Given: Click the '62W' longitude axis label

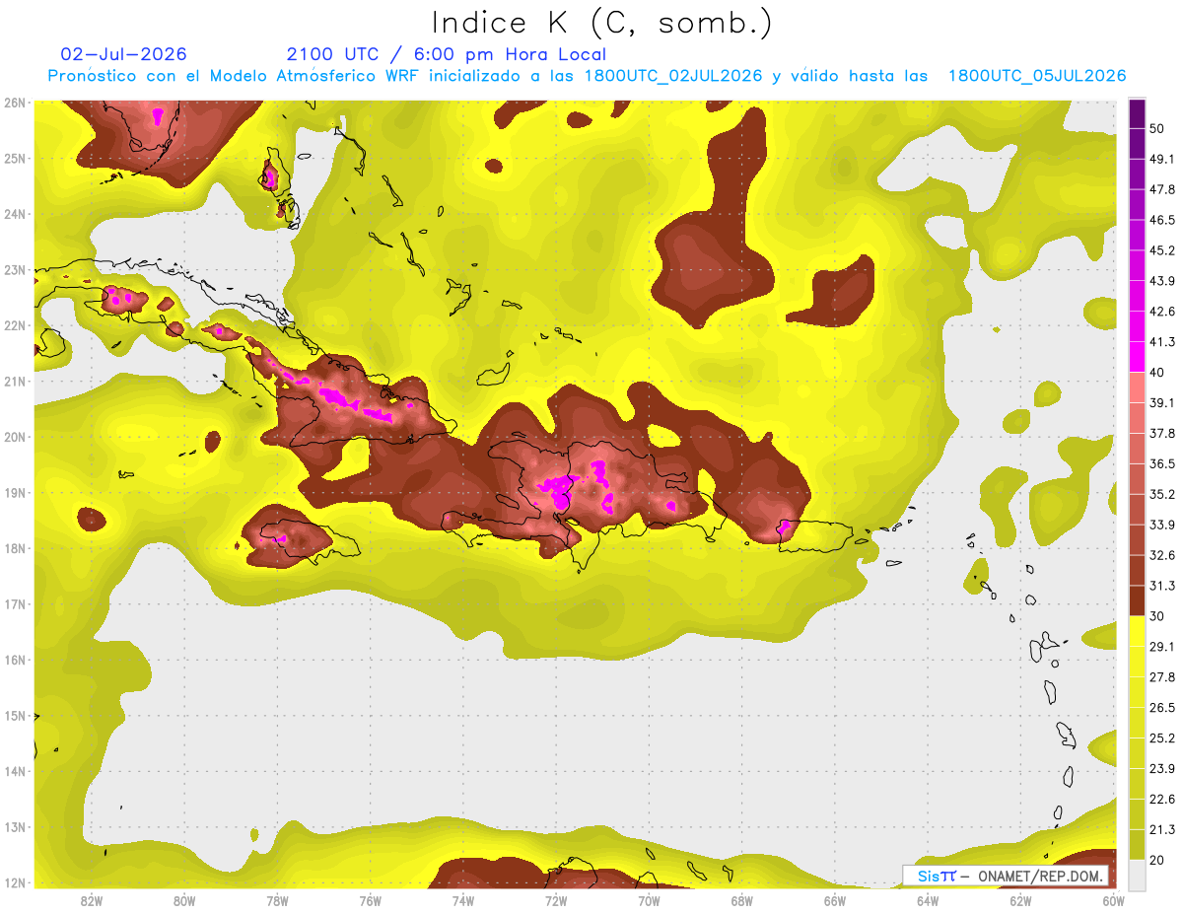Looking at the screenshot, I should pos(1020,900).
